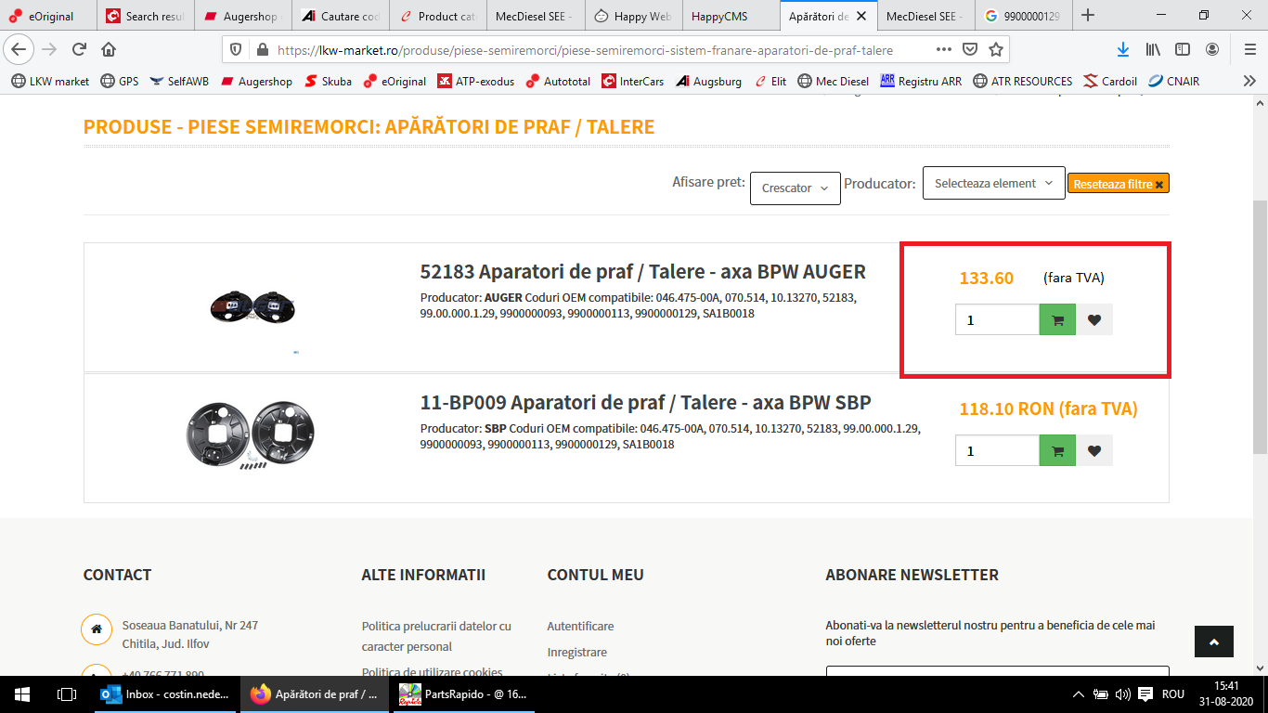This screenshot has width=1268, height=713.
Task: Open Windows notification center
Action: [1145, 694]
